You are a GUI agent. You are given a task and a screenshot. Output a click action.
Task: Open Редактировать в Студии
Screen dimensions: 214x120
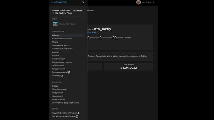click(64, 113)
